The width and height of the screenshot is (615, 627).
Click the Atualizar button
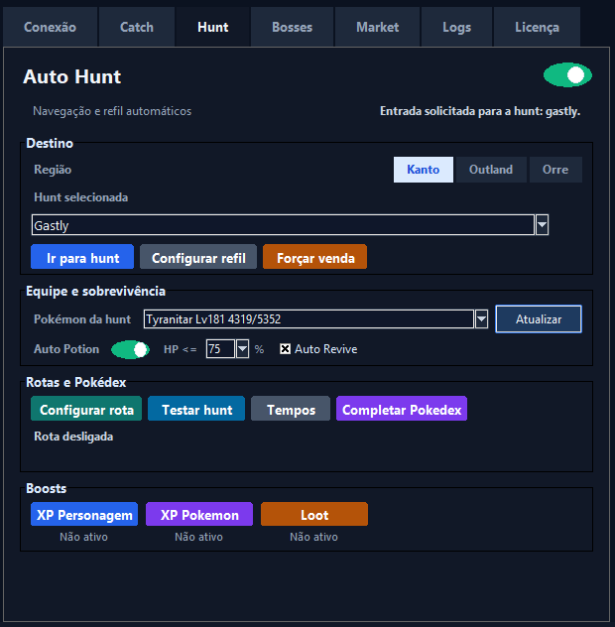click(539, 319)
